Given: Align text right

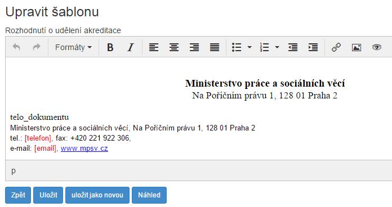Looking at the screenshot, I should pyautogui.click(x=194, y=47).
